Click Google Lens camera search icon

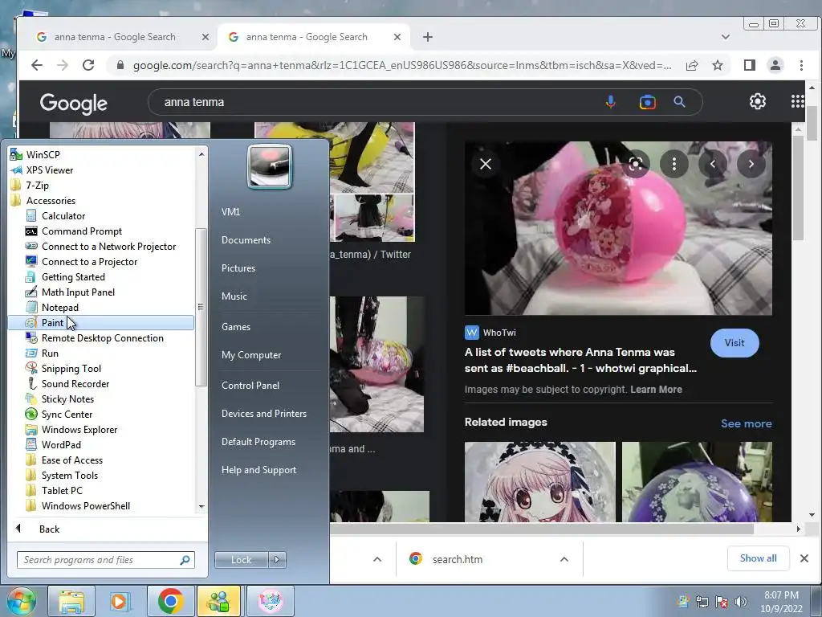point(648,102)
